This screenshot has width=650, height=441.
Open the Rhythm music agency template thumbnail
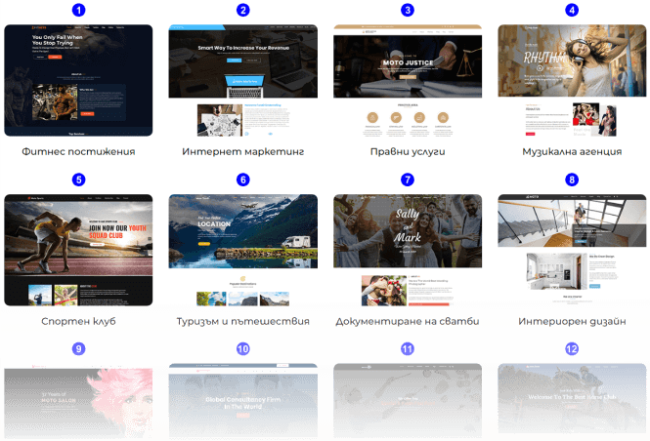click(572, 80)
